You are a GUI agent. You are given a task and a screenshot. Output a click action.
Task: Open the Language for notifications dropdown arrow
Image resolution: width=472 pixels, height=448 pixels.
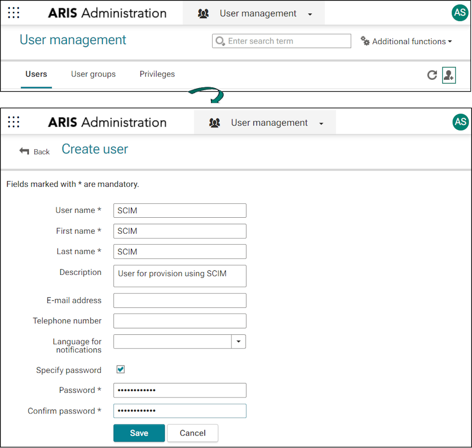238,341
